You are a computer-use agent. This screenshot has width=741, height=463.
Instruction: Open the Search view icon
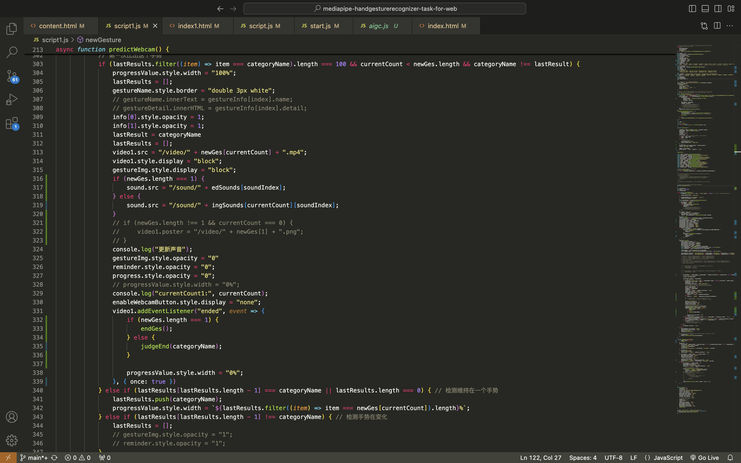tap(12, 52)
